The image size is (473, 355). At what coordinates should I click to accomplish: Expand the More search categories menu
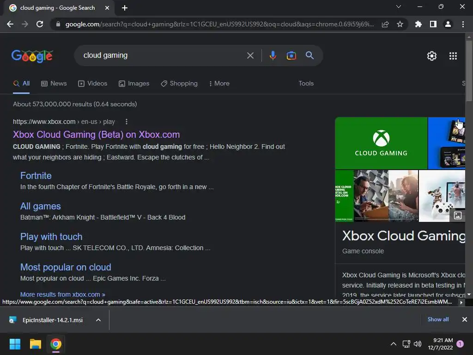point(219,84)
